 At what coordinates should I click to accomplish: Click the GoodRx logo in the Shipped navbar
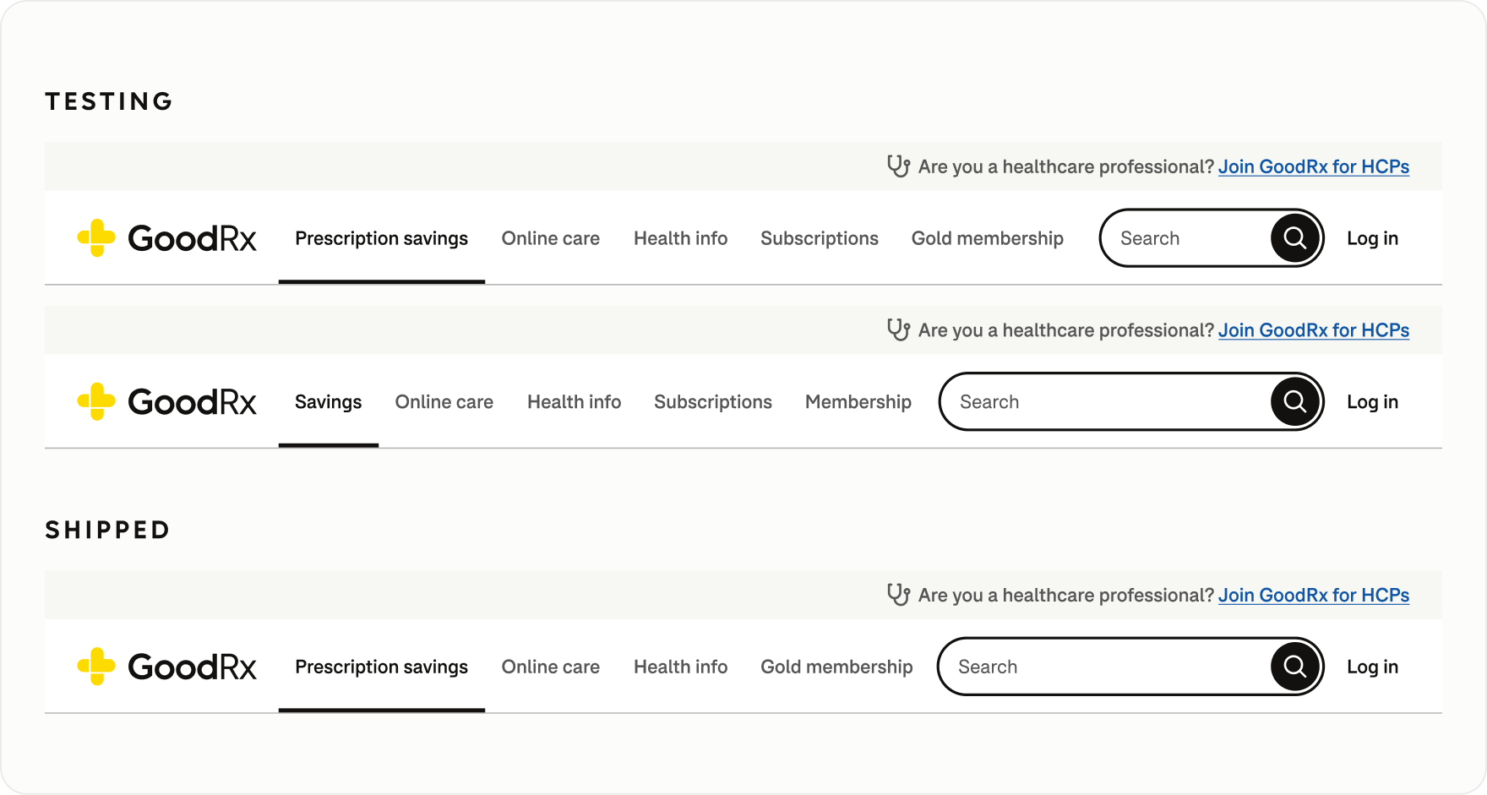click(x=166, y=667)
